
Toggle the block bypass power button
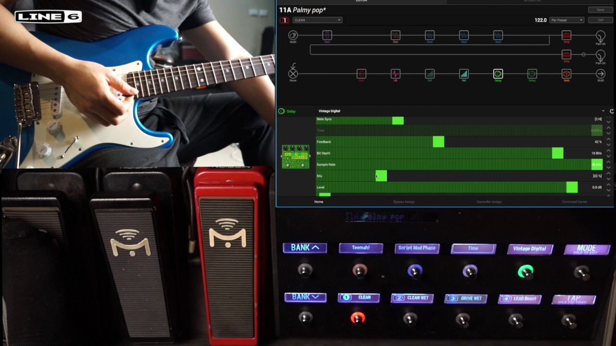pyautogui.click(x=612, y=111)
